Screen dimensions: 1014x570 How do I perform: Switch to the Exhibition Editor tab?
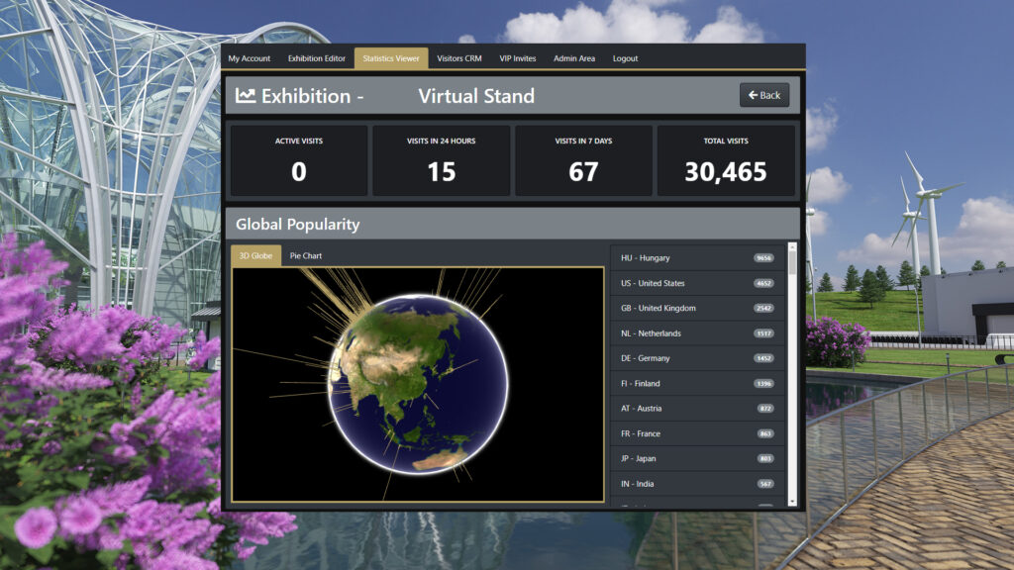click(x=317, y=58)
